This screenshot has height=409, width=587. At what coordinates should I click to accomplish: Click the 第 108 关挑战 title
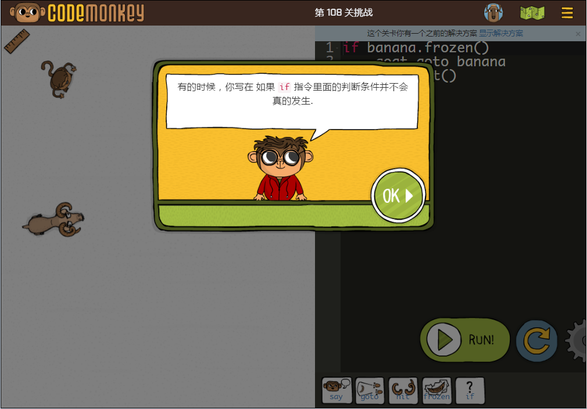(343, 13)
